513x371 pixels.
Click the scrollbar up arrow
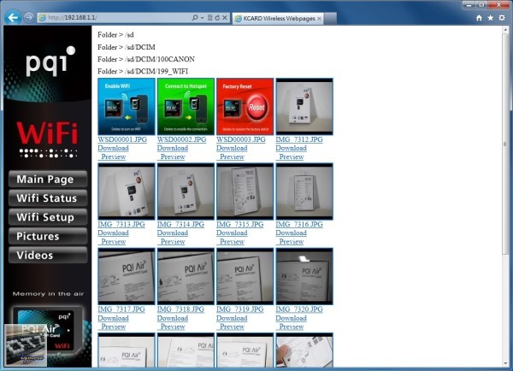[505, 30]
